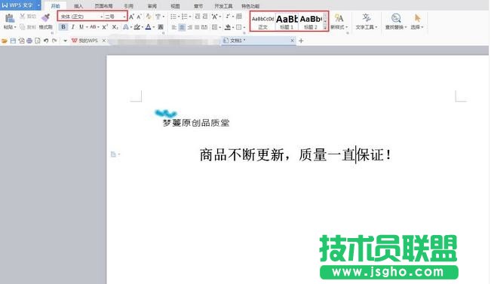Click the character shading icon
This screenshot has height=284, width=491.
(161, 27)
